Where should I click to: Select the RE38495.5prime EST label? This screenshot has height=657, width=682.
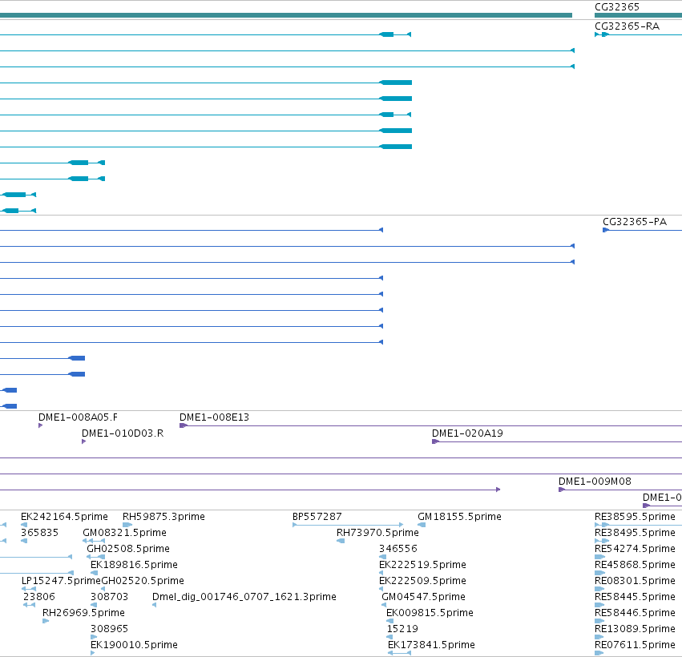[635, 533]
